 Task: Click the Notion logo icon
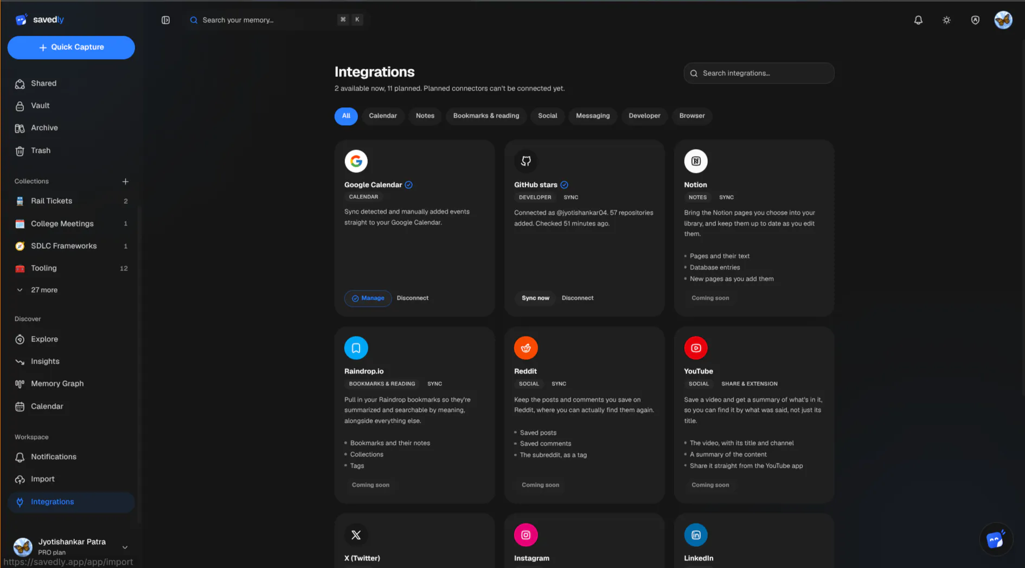(696, 161)
